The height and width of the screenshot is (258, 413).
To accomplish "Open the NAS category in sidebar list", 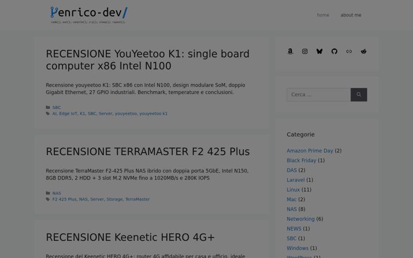I will click(x=291, y=209).
